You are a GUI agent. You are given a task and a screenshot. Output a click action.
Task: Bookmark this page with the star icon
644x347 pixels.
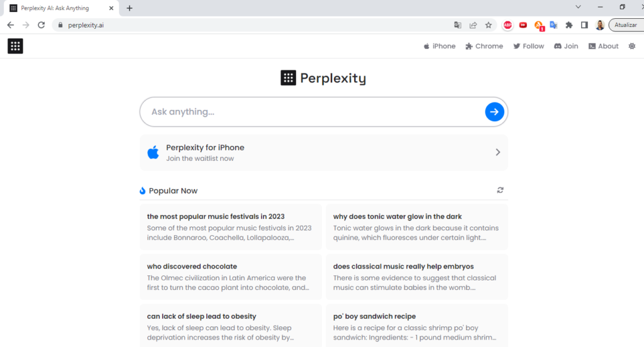(x=488, y=25)
